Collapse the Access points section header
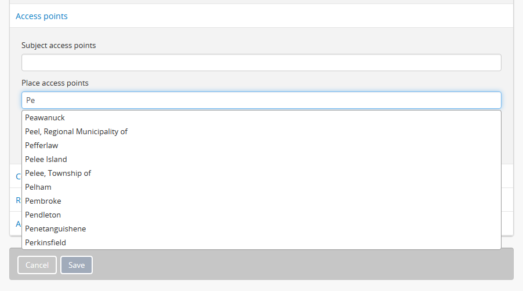 tap(42, 16)
